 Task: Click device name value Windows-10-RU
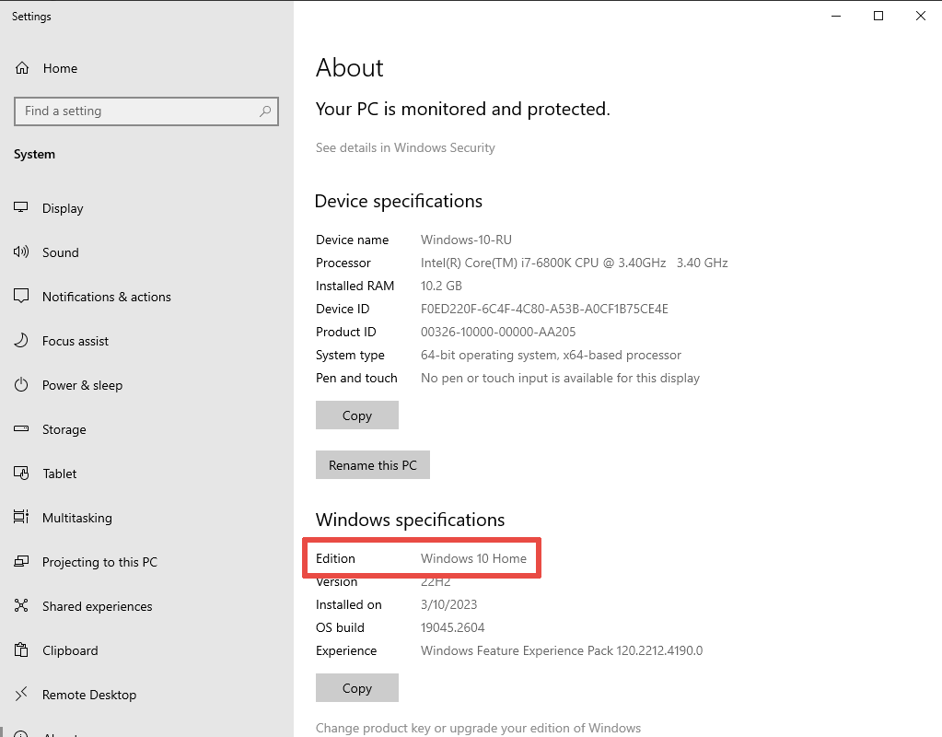(x=466, y=240)
